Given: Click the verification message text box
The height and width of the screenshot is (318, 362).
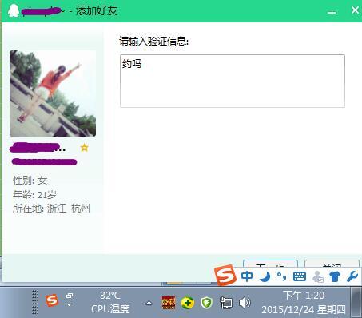Looking at the screenshot, I should (233, 81).
